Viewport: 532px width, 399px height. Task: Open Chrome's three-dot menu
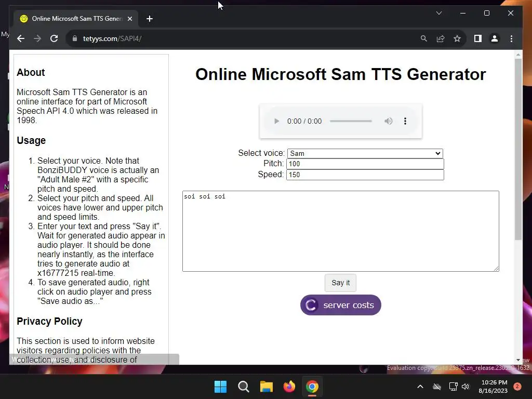(x=511, y=38)
